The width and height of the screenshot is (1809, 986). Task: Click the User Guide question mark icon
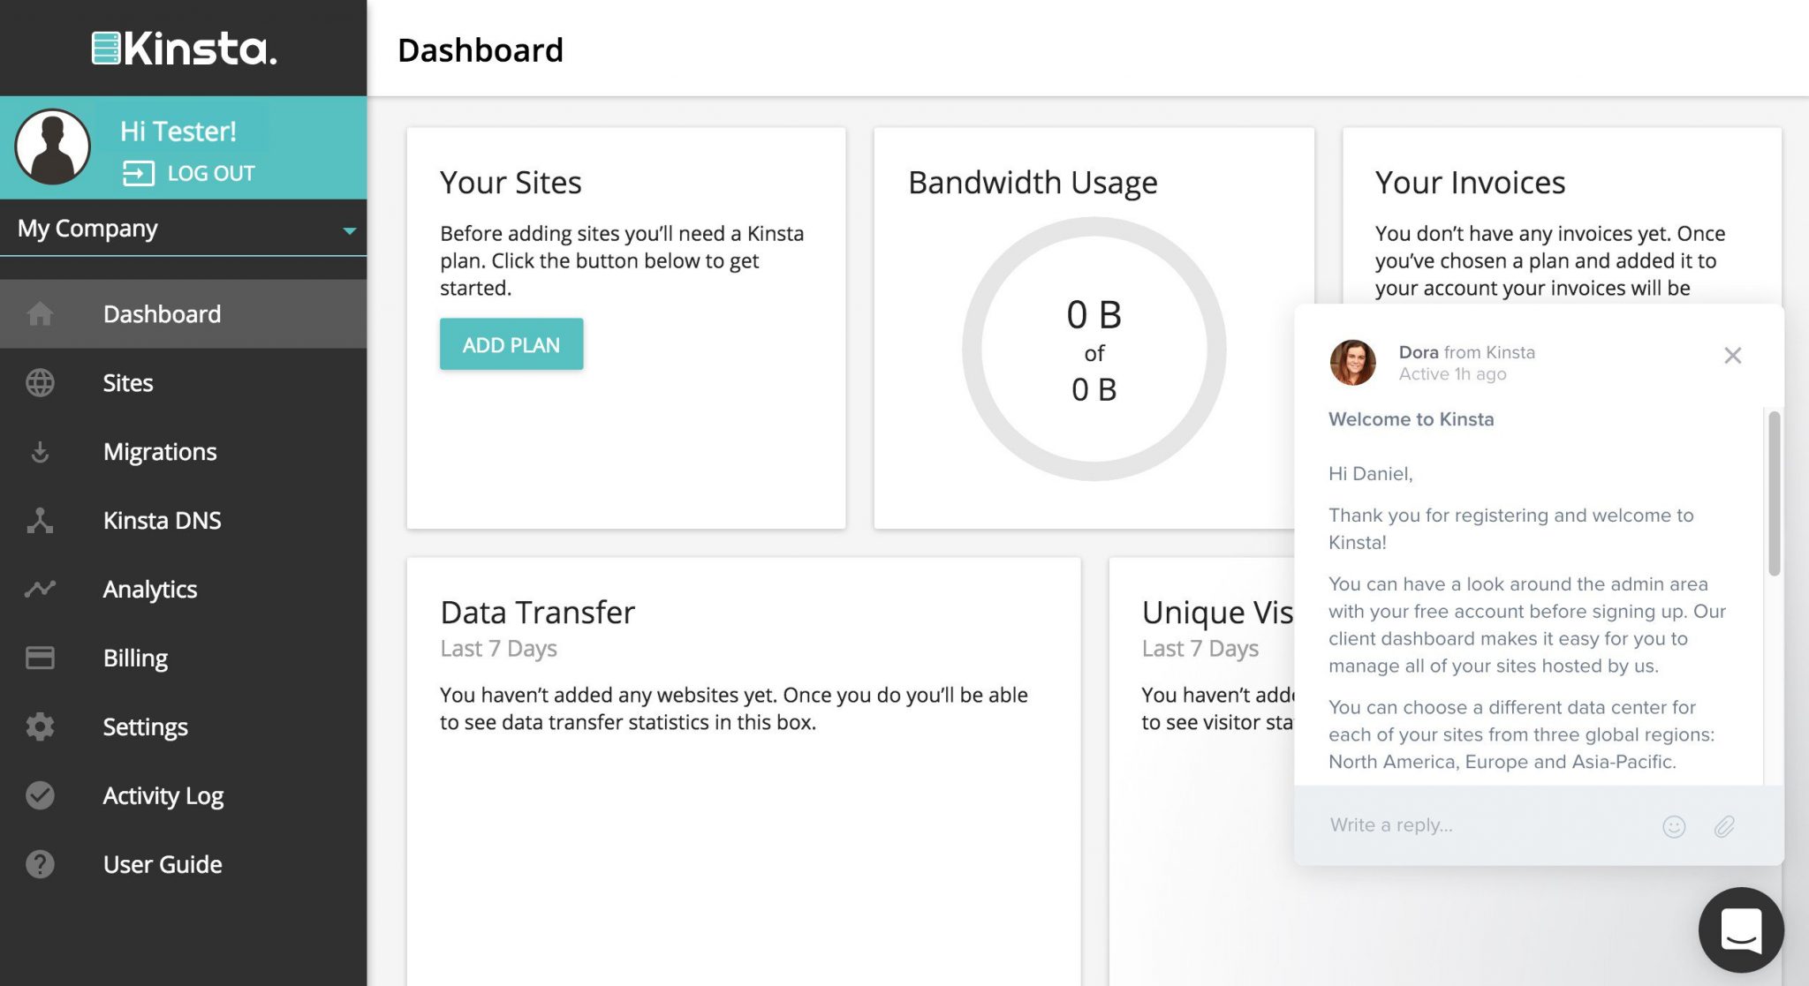pyautogui.click(x=39, y=864)
